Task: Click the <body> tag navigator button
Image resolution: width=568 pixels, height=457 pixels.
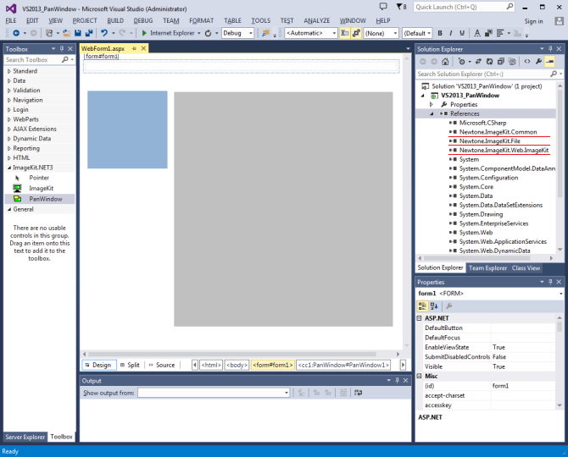Action: 237,365
